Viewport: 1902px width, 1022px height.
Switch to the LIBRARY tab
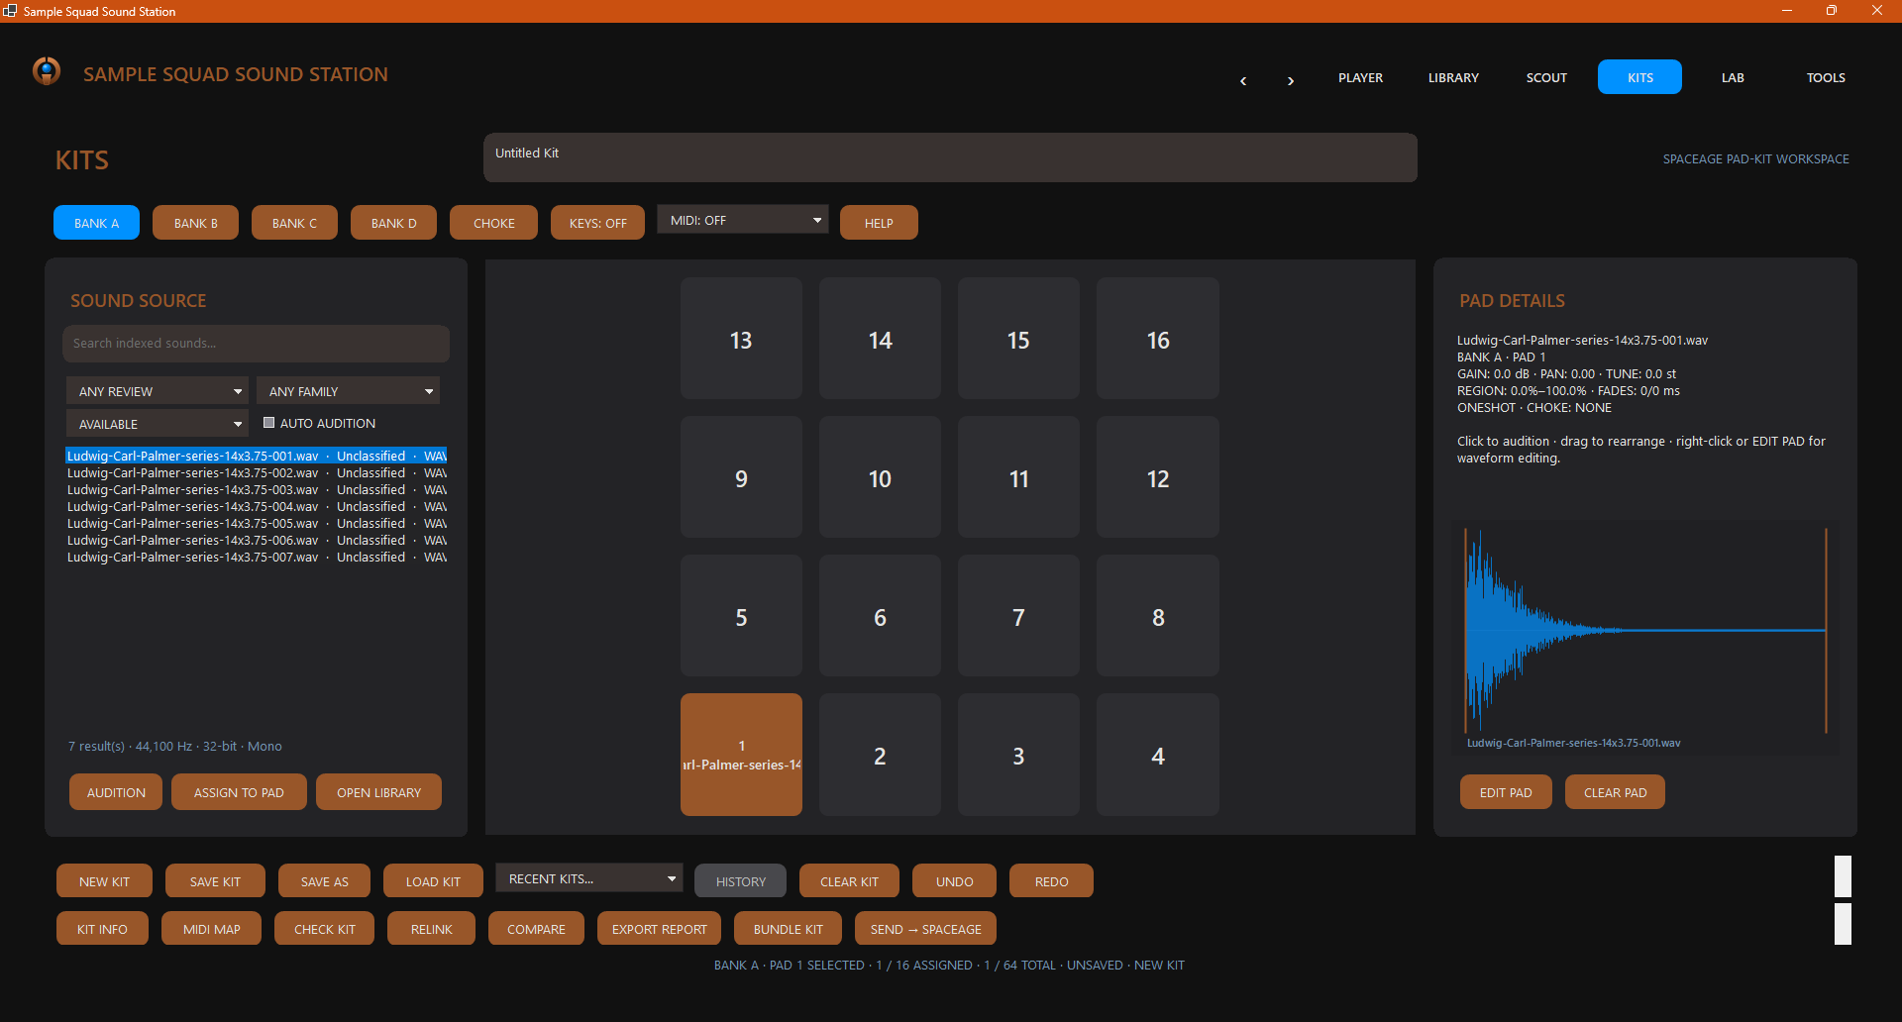pyautogui.click(x=1453, y=77)
